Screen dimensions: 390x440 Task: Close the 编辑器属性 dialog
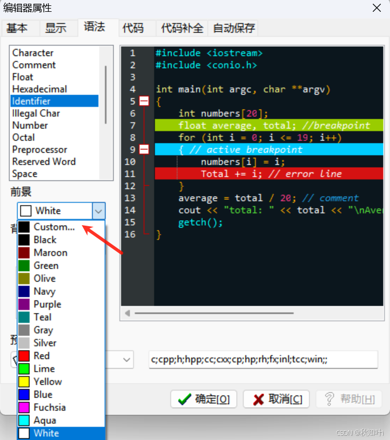[x=377, y=8]
